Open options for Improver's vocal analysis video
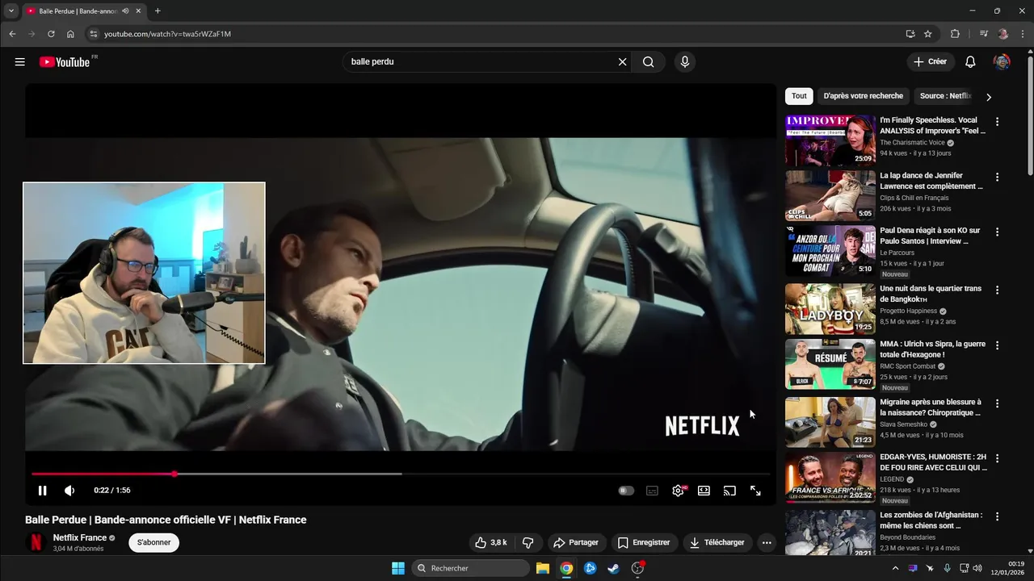 click(997, 122)
